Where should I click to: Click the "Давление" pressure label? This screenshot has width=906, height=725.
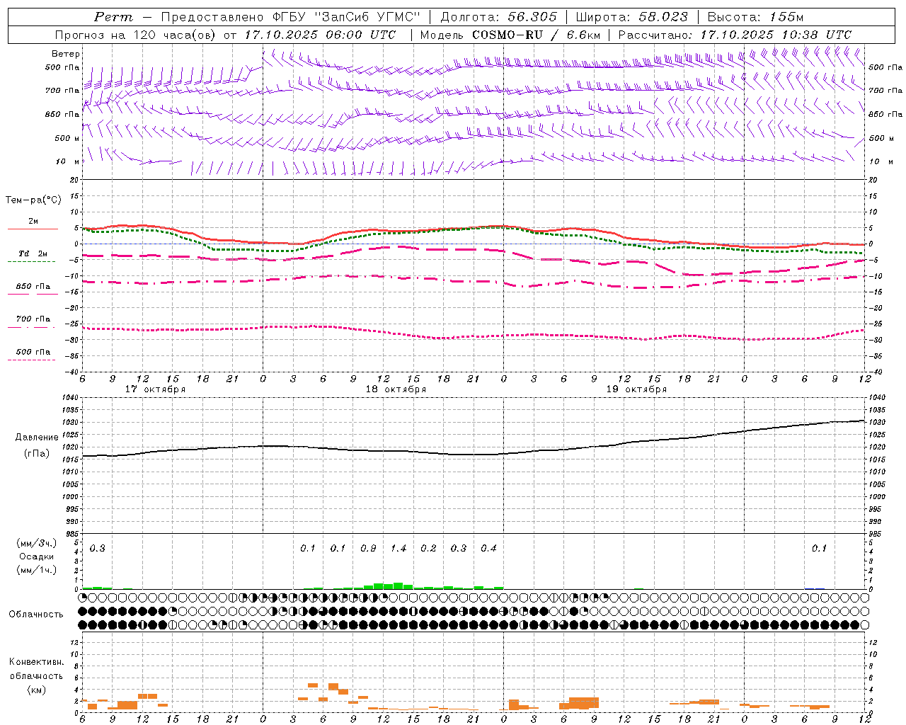tap(37, 438)
